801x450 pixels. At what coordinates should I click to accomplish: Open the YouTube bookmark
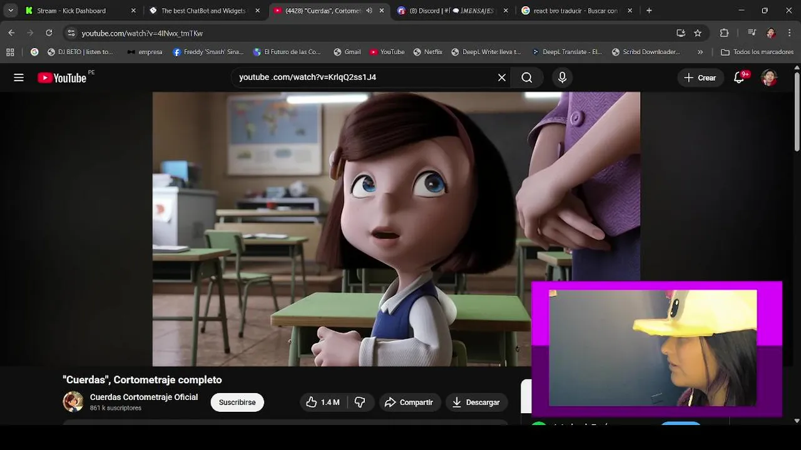[x=387, y=52]
